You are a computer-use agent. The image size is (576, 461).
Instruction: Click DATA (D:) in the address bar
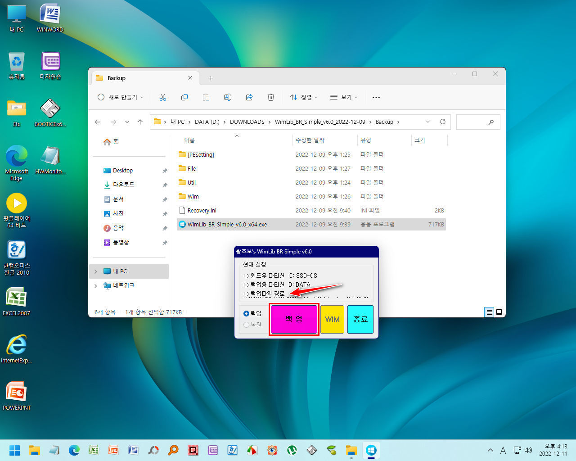tap(207, 122)
